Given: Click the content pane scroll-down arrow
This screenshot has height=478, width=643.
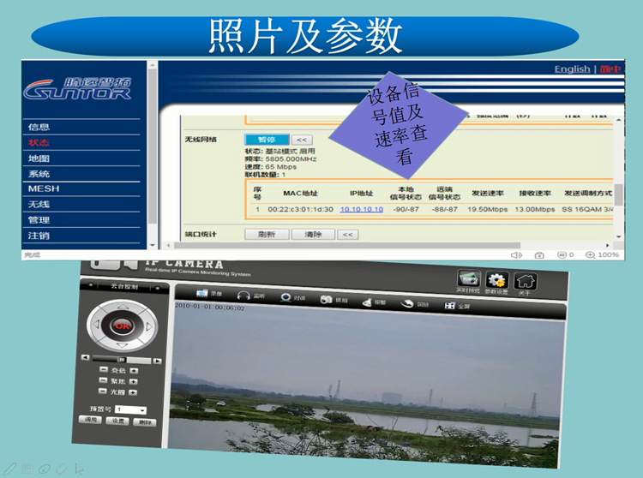Looking at the screenshot, I should 618,236.
